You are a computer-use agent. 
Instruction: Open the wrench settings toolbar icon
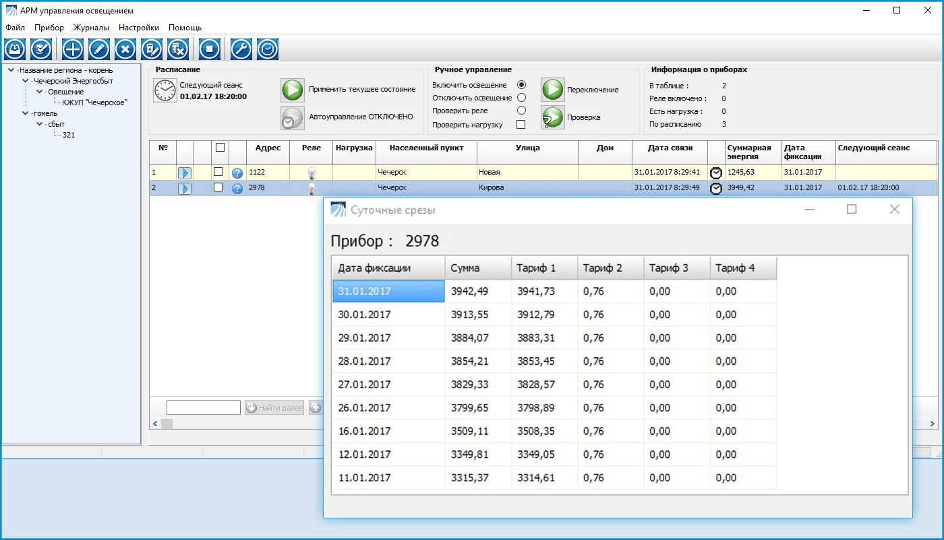pyautogui.click(x=241, y=49)
